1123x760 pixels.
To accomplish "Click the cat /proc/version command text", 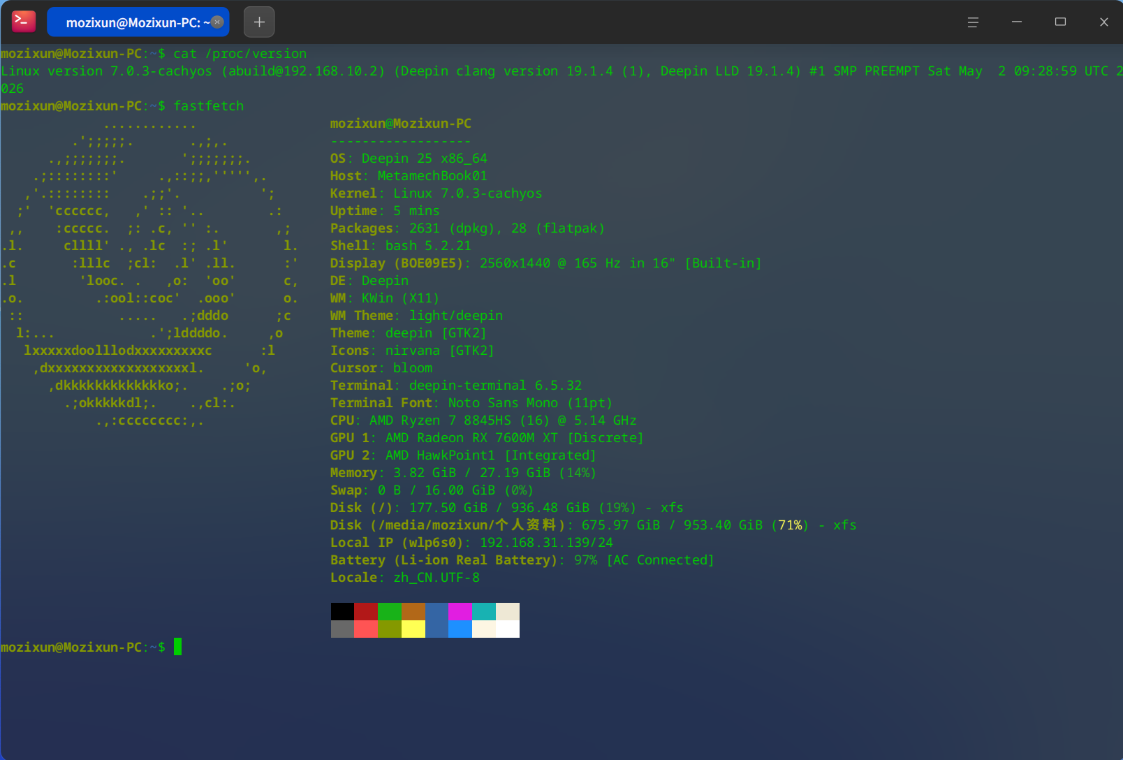I will click(240, 54).
